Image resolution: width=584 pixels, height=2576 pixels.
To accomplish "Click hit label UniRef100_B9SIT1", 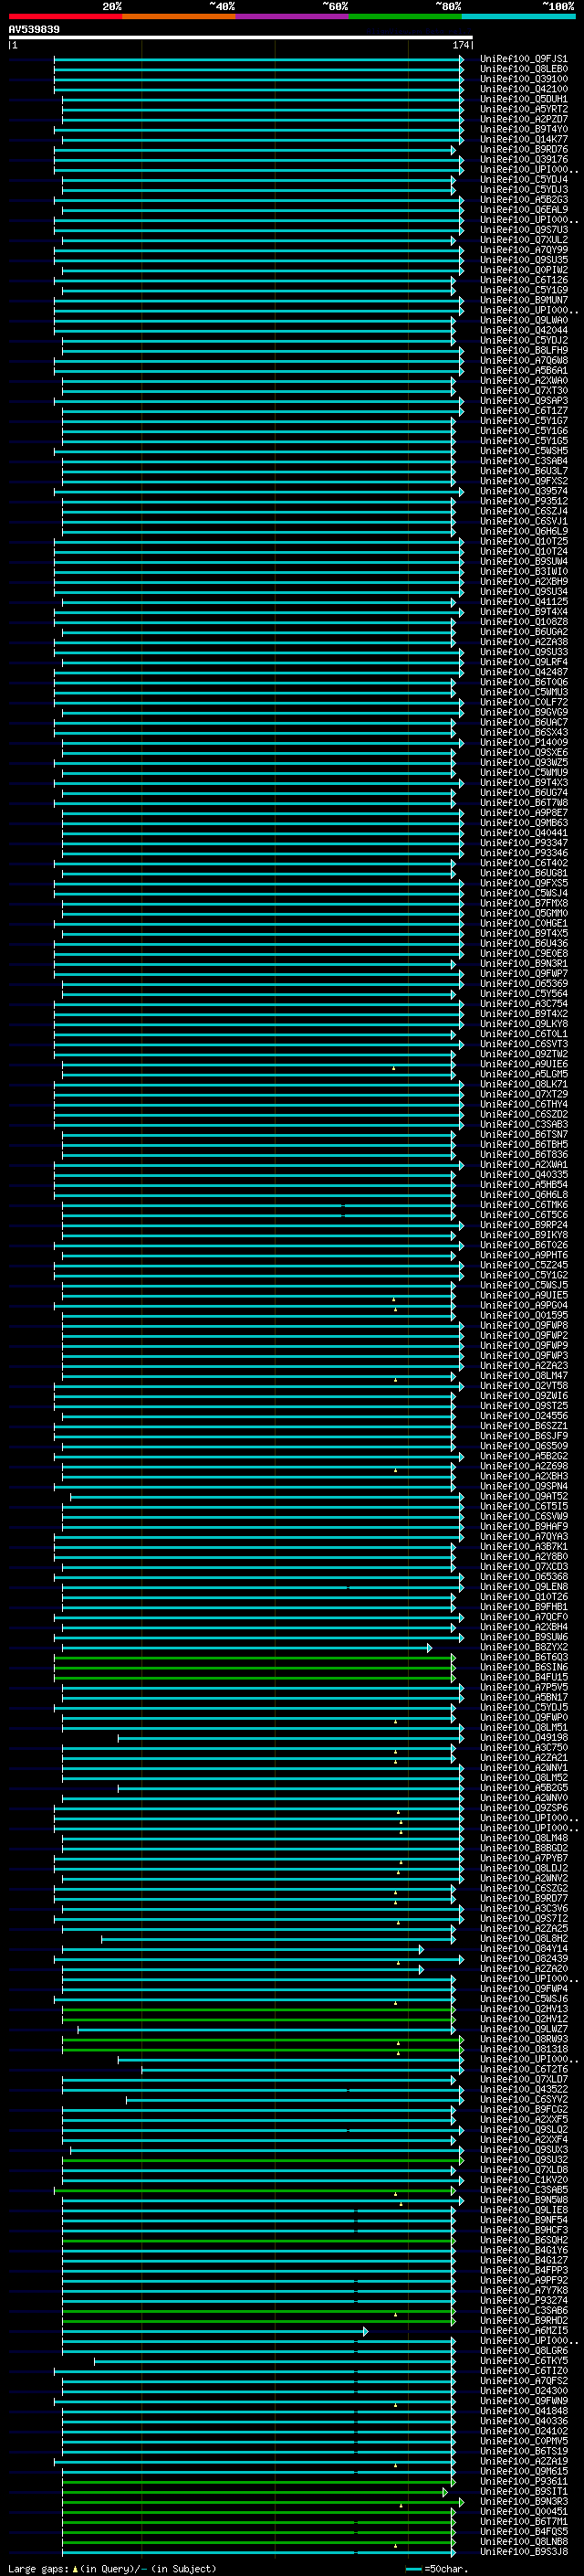I will pyautogui.click(x=523, y=2493).
